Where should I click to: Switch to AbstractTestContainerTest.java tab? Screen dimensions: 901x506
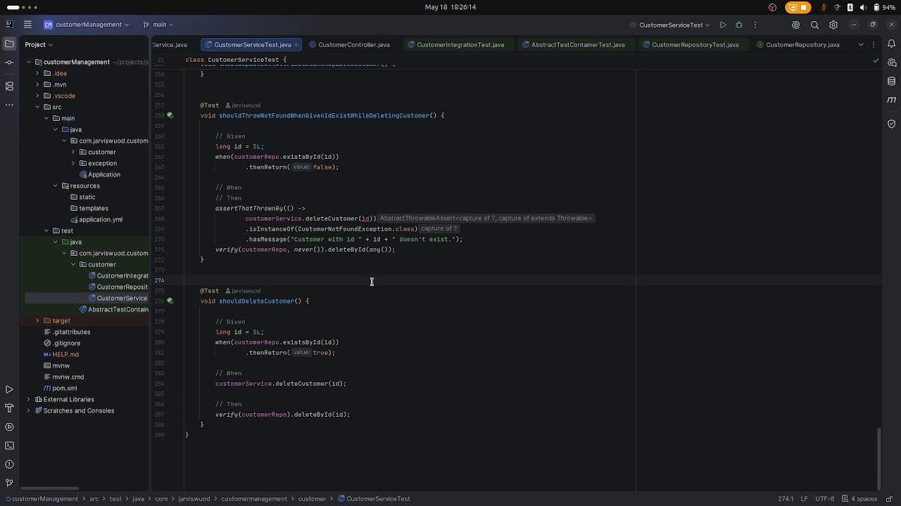pos(573,44)
